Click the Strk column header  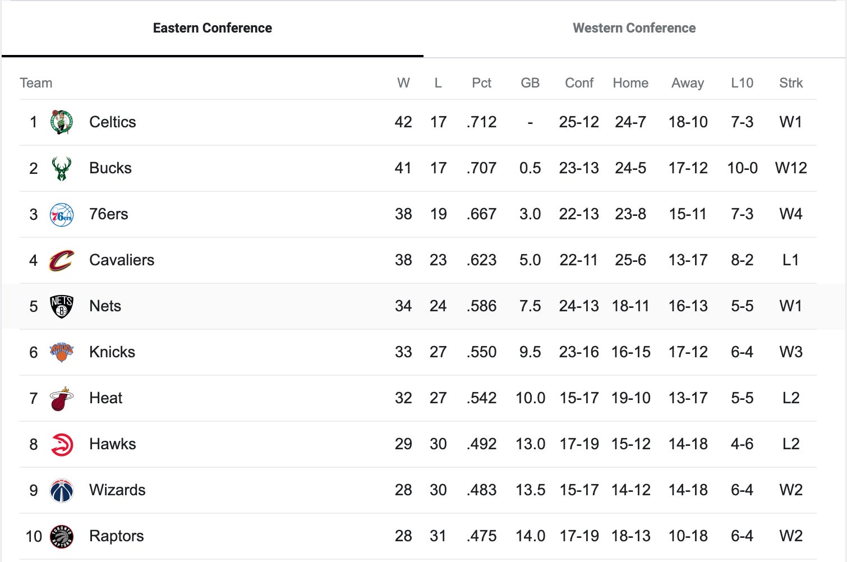click(790, 83)
